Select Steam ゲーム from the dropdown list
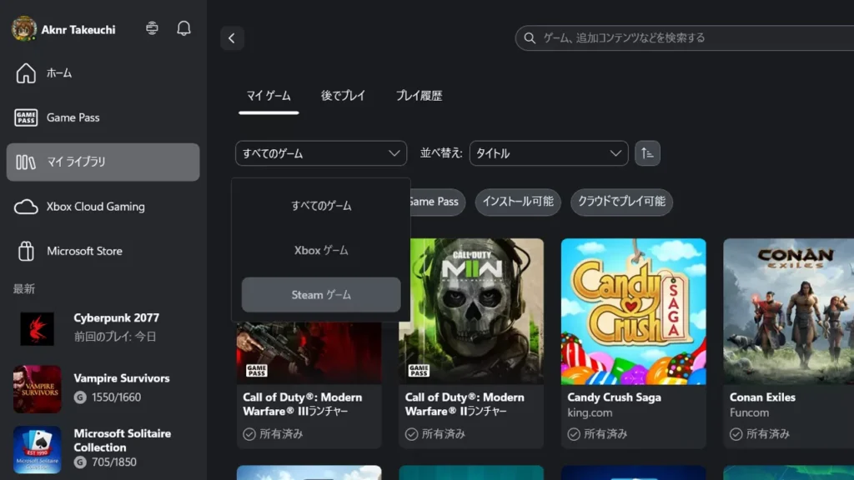The height and width of the screenshot is (480, 854). [321, 295]
